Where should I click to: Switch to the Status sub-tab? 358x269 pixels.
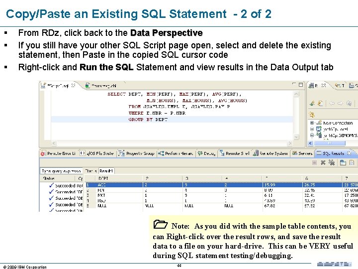[90, 171]
